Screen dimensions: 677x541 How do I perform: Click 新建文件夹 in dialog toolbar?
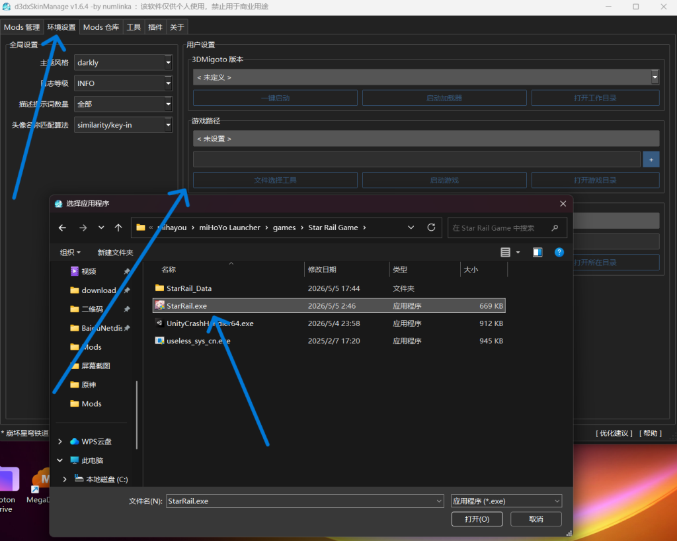point(115,253)
